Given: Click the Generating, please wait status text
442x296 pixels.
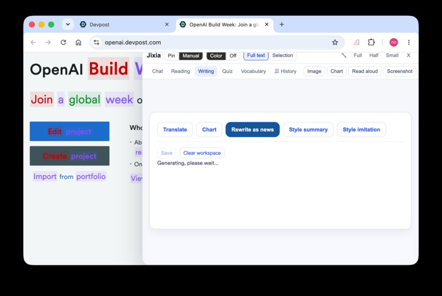Looking at the screenshot, I should 188,163.
